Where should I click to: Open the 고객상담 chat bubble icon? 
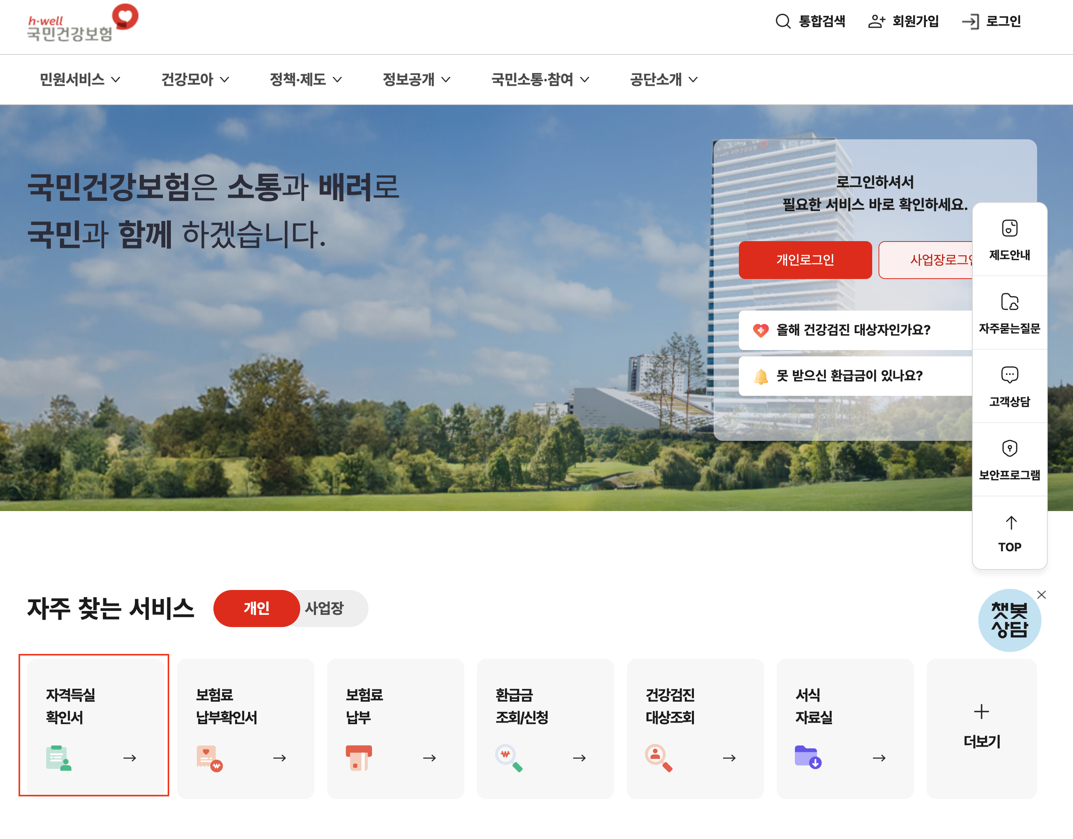coord(1009,375)
